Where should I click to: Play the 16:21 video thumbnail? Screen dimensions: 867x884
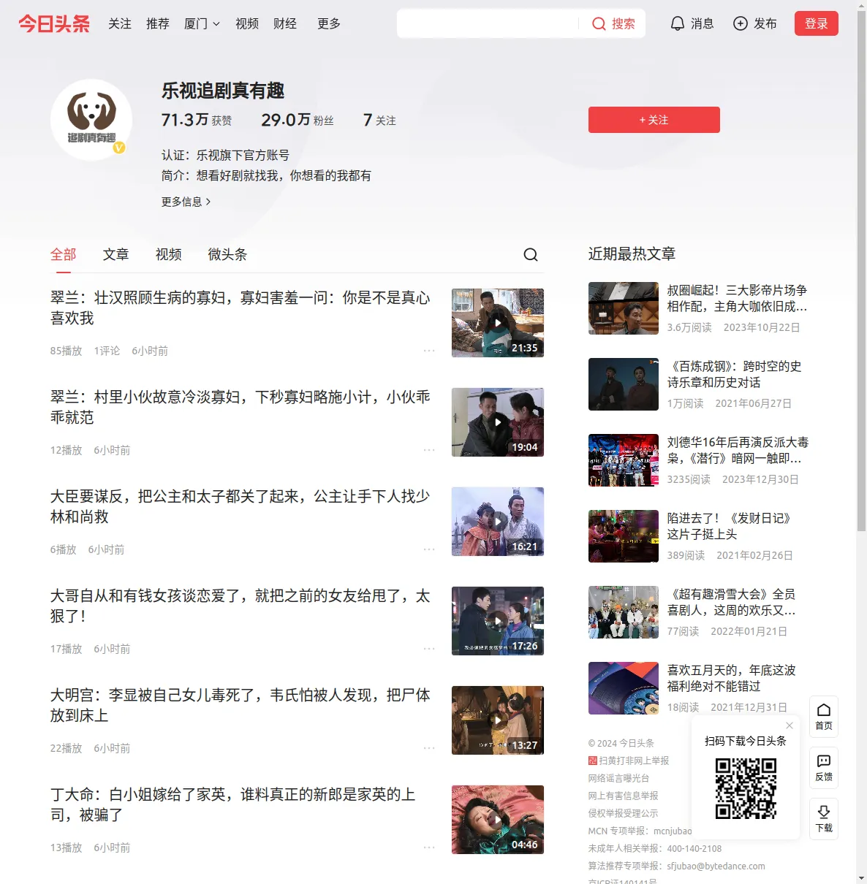498,522
